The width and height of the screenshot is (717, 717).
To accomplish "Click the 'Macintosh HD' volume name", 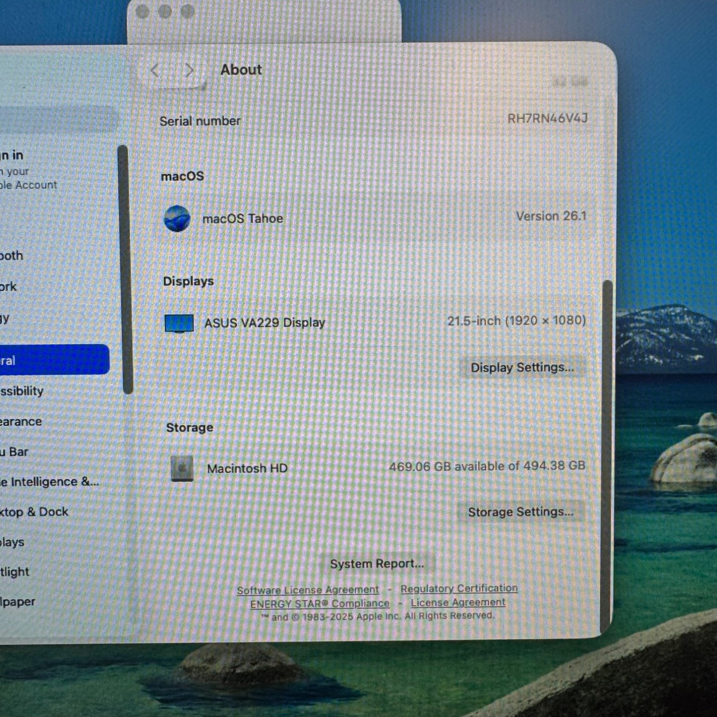I will pyautogui.click(x=247, y=468).
